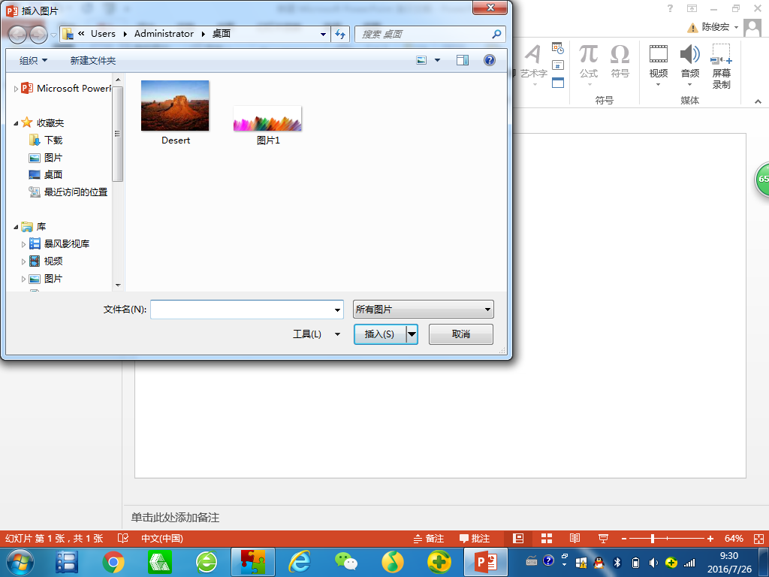Screen dimensions: 769x577
Task: Open the 组织 organize dropdown
Action: 33,60
